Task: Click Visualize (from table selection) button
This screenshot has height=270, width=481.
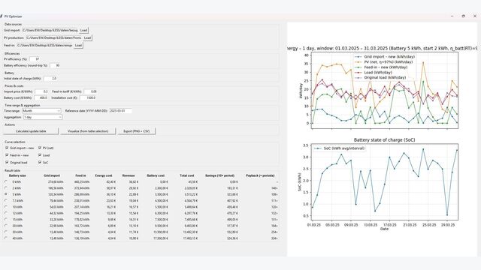Action: click(x=88, y=131)
